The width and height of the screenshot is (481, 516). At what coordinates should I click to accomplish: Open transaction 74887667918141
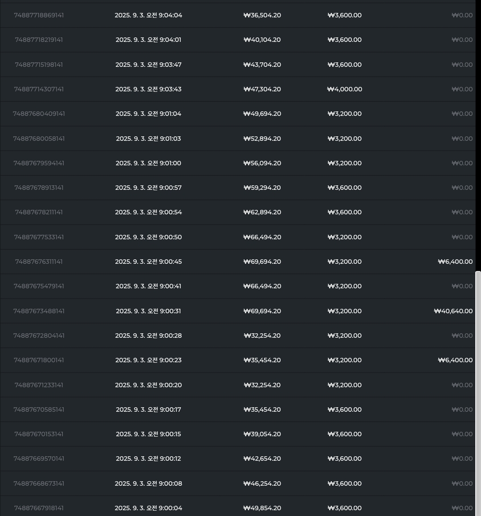click(39, 508)
